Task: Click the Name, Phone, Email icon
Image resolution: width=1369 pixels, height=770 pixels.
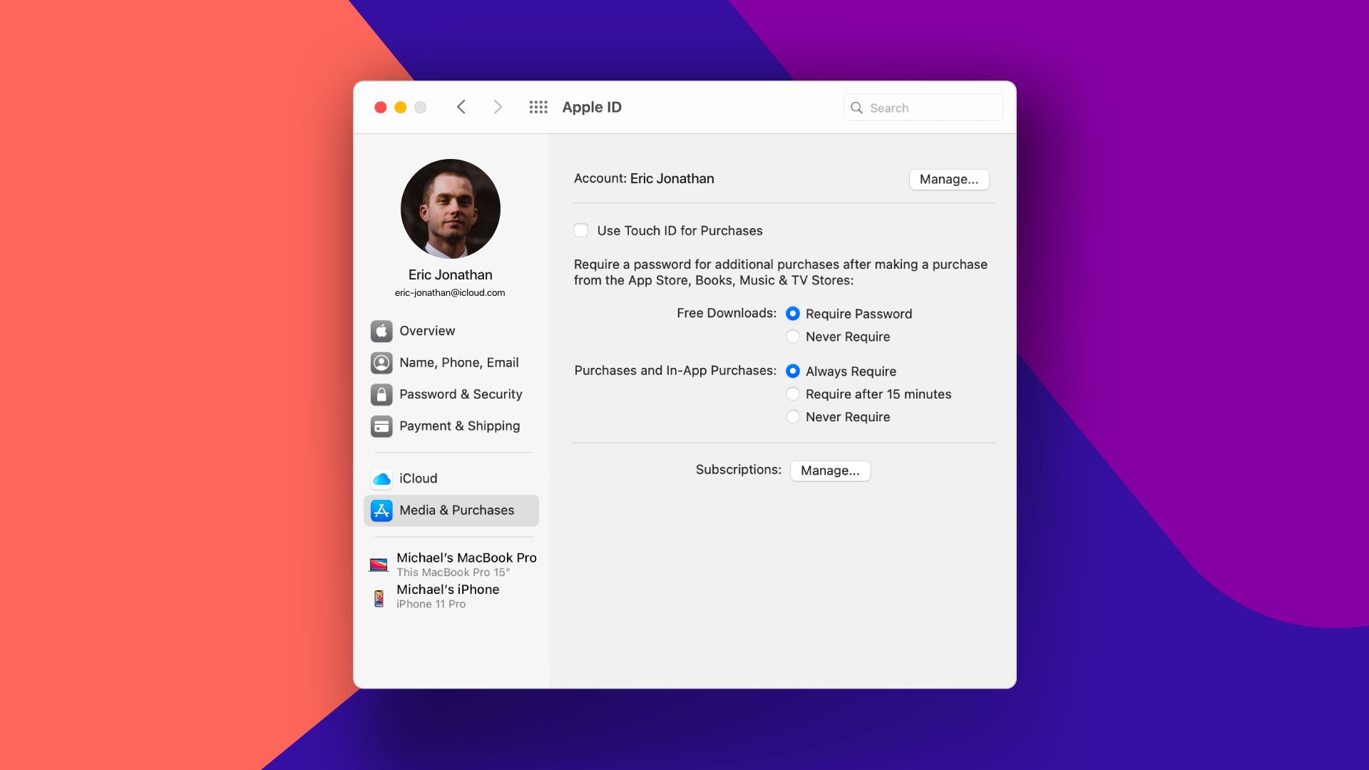Action: [x=381, y=362]
